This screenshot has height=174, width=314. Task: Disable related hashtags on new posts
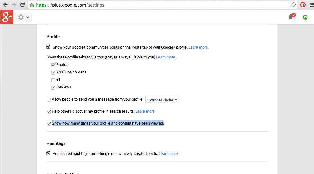48,153
